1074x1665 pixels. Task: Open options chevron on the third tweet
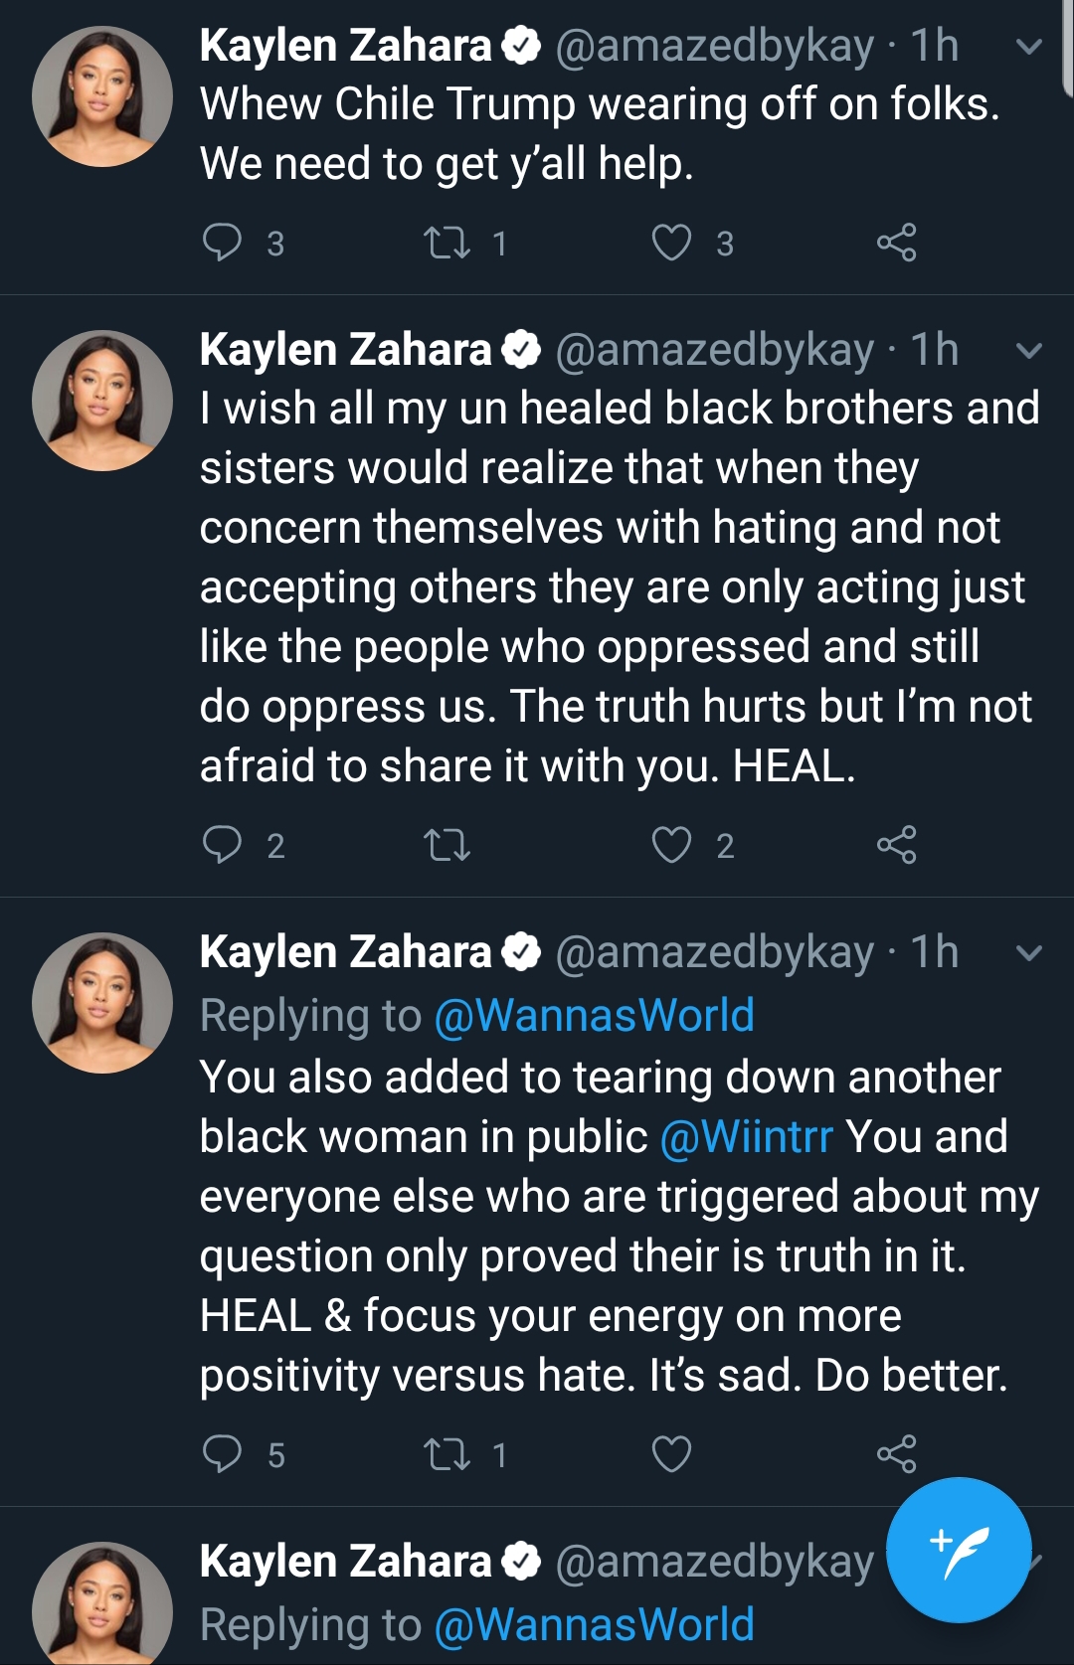[x=1029, y=953]
